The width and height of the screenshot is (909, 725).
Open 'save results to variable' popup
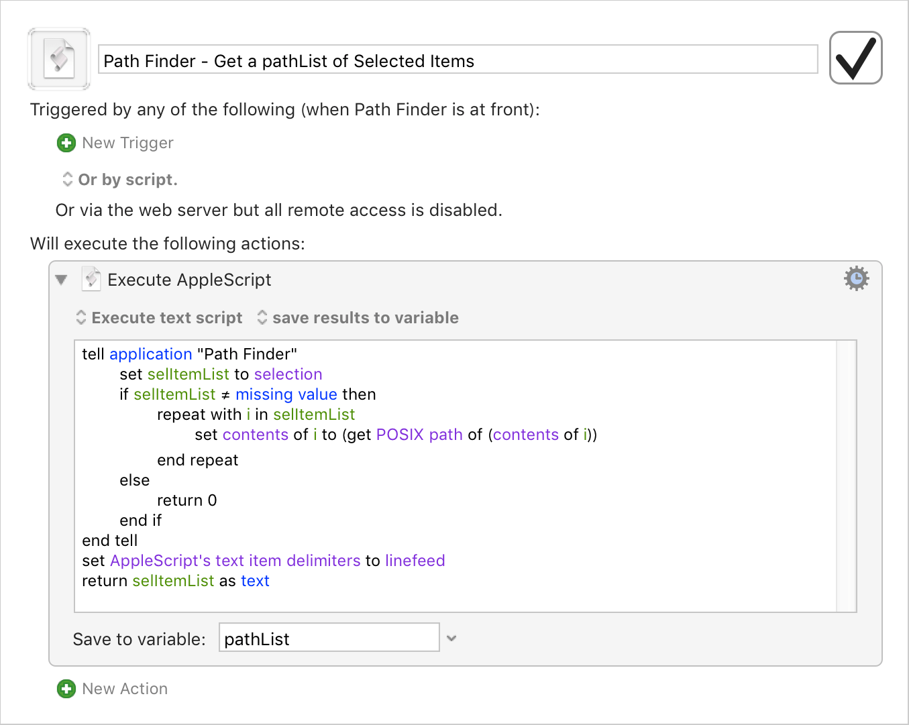tap(358, 318)
